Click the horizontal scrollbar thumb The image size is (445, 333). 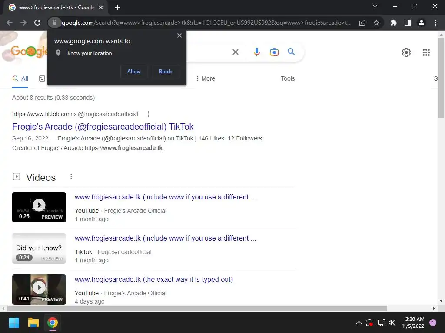(x=197, y=308)
